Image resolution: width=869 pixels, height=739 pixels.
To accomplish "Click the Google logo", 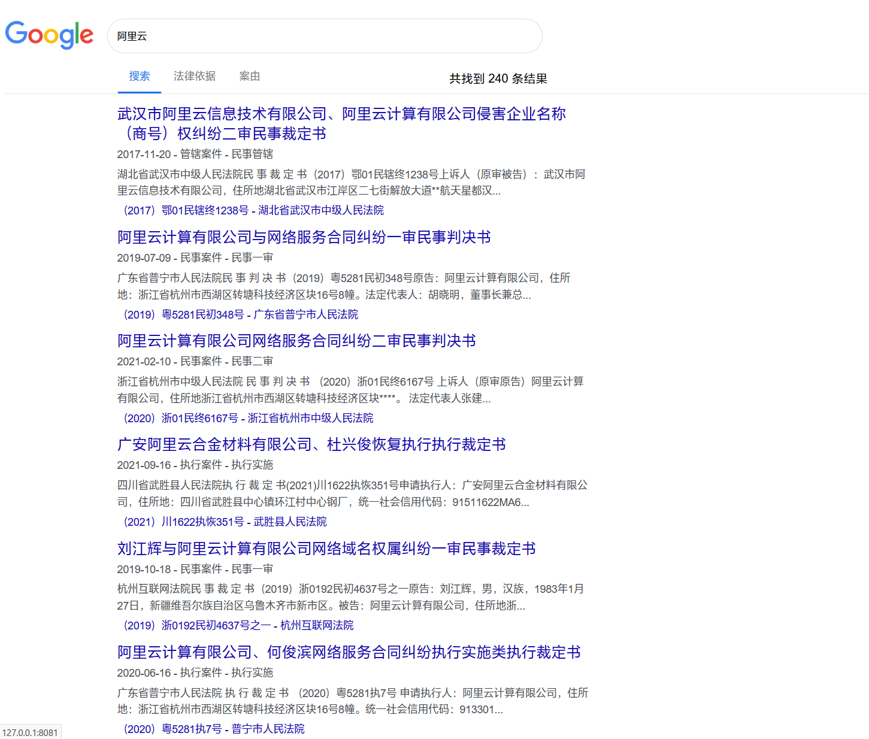I will 49,35.
